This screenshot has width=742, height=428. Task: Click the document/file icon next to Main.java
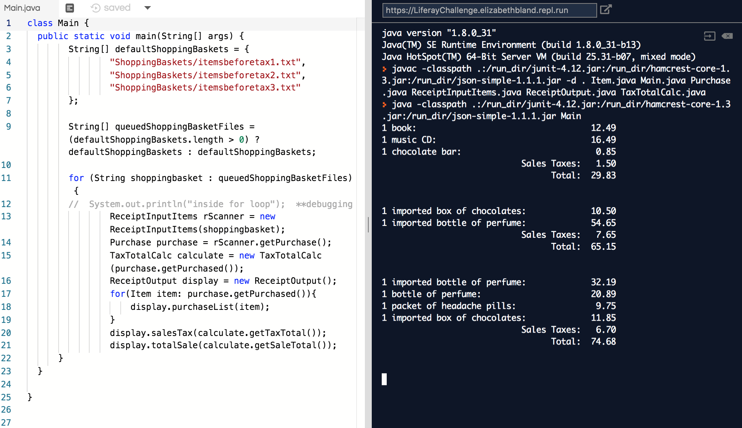tap(70, 8)
